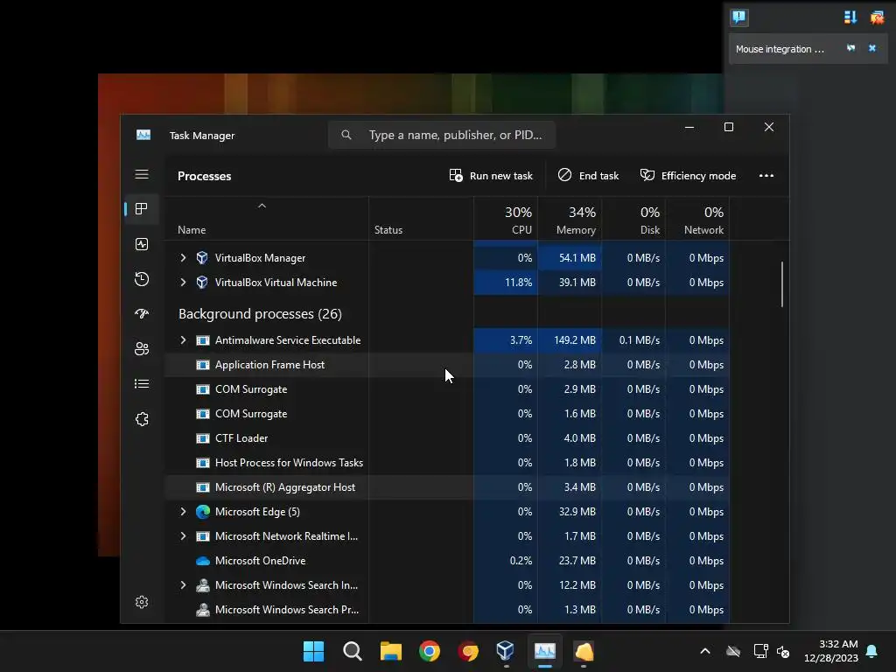Click the Microsoft Edge process icon
Image resolution: width=896 pixels, height=672 pixels.
[x=202, y=511]
